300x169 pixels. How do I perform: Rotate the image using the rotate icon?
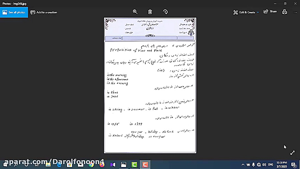pyautogui.click(x=165, y=12)
